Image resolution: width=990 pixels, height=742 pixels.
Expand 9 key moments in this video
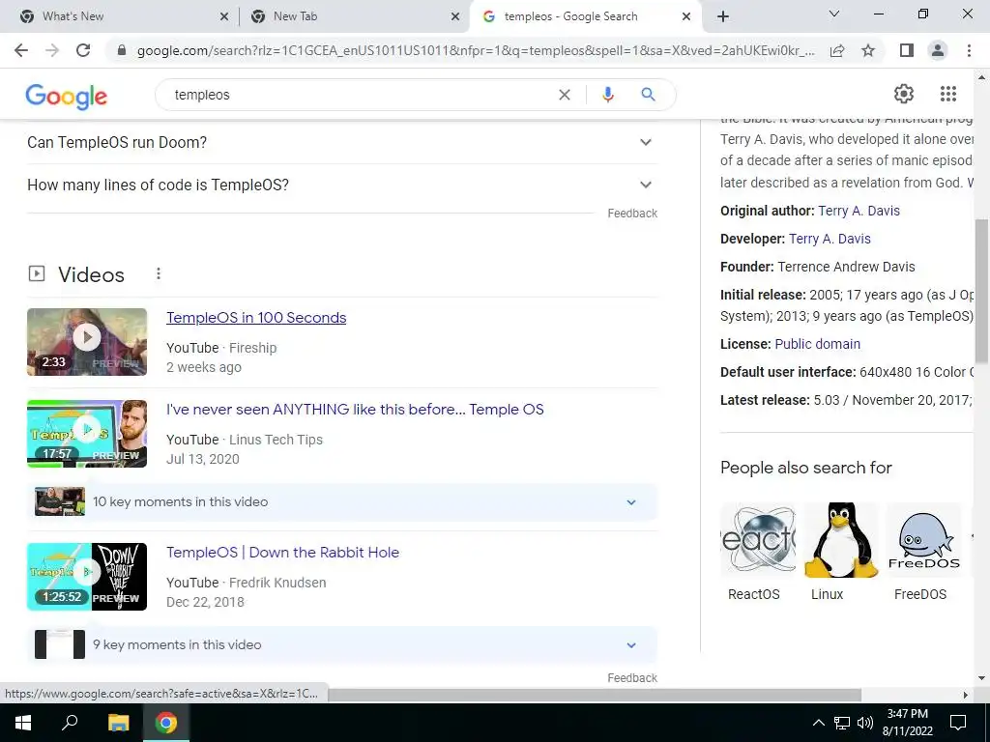pyautogui.click(x=342, y=644)
